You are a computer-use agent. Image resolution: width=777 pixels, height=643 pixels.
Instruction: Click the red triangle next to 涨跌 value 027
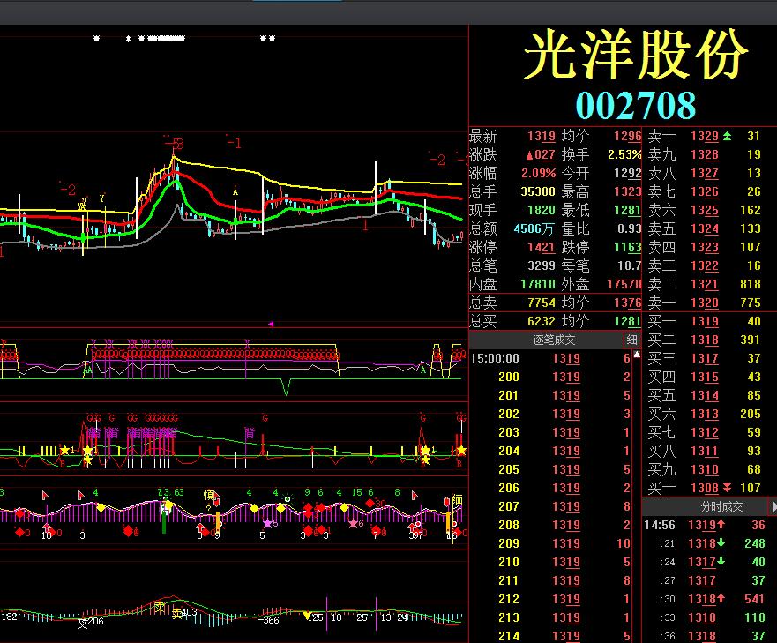pos(529,155)
